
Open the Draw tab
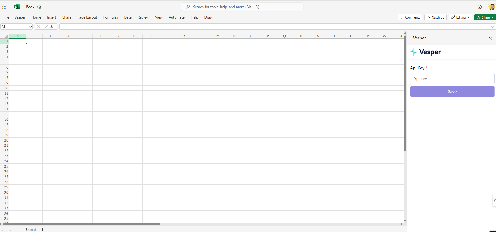(208, 17)
